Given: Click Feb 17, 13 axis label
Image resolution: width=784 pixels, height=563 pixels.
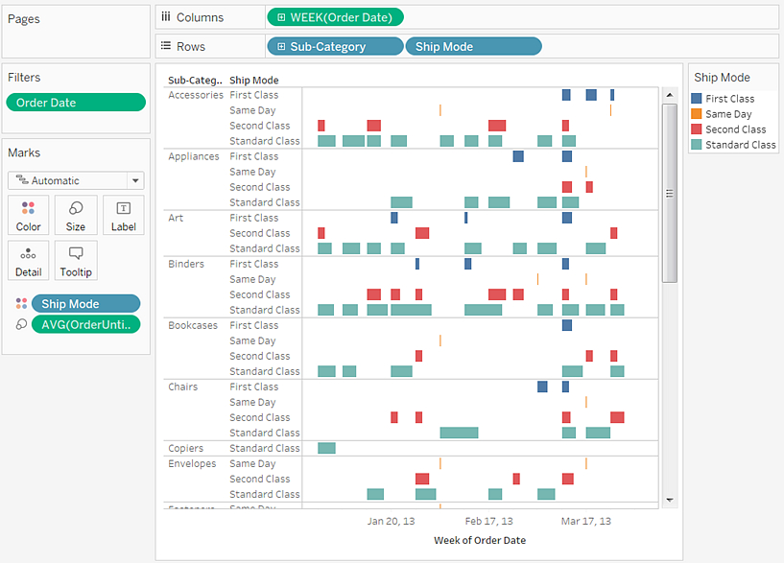Looking at the screenshot, I should (488, 521).
